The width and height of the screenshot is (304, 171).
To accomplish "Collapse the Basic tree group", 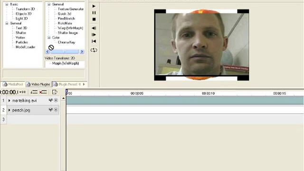I will (7, 4).
